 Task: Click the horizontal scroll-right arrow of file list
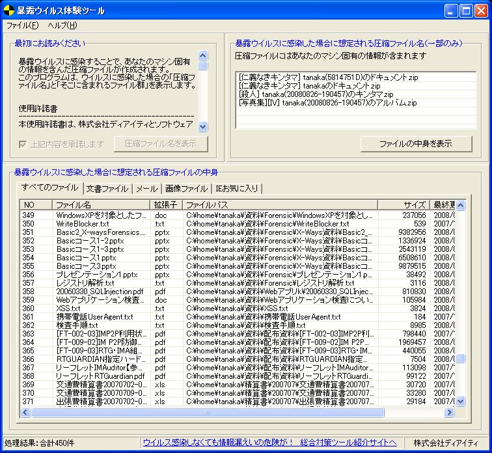tap(448, 413)
